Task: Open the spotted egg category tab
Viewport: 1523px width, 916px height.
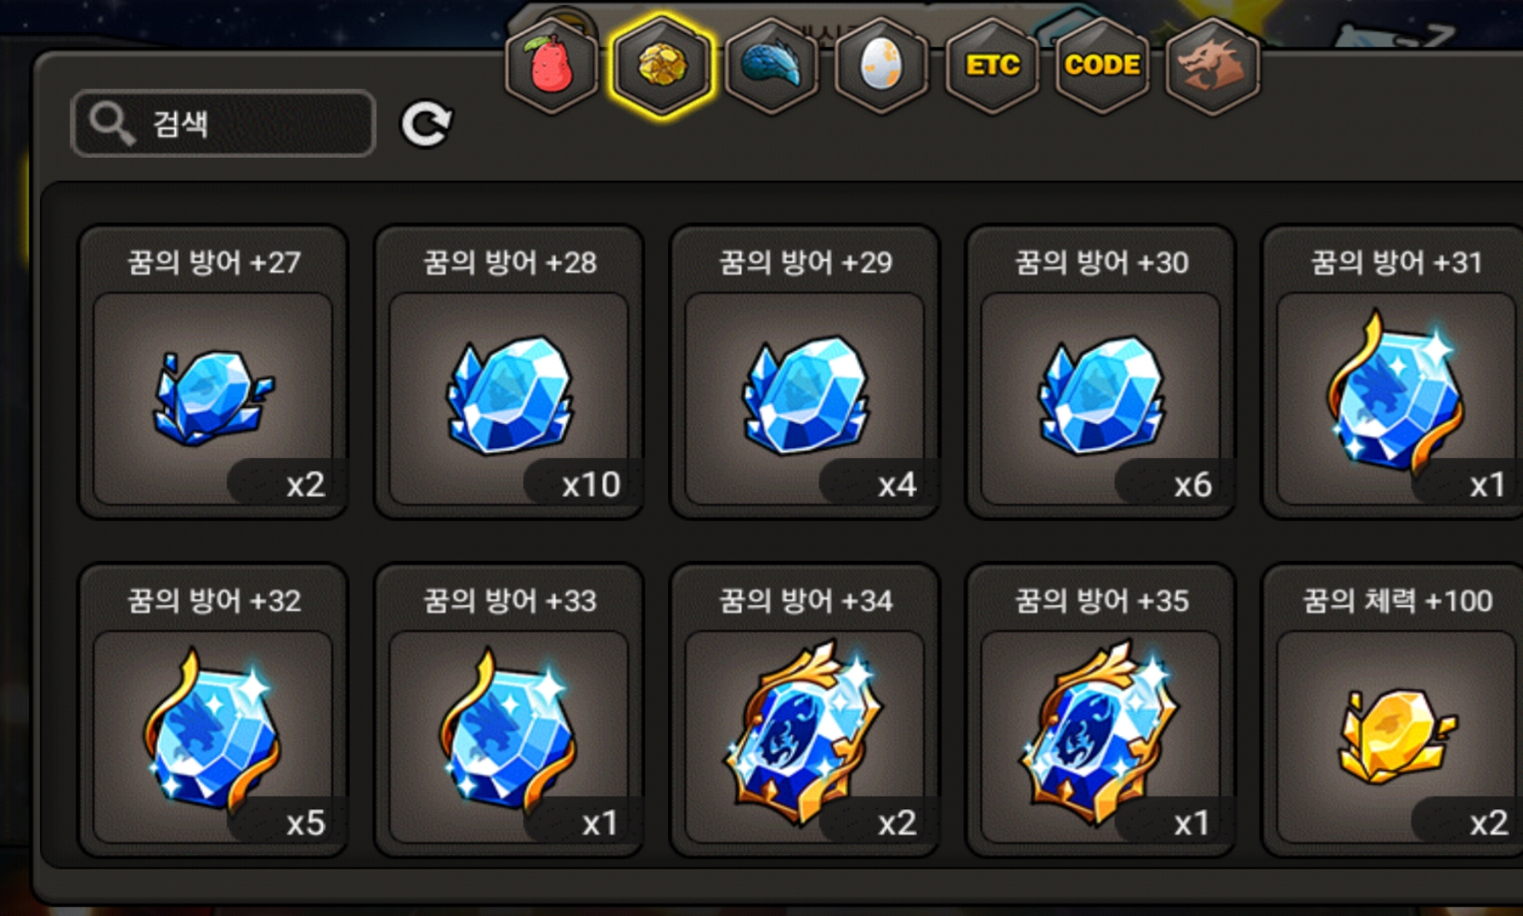Action: tap(881, 66)
